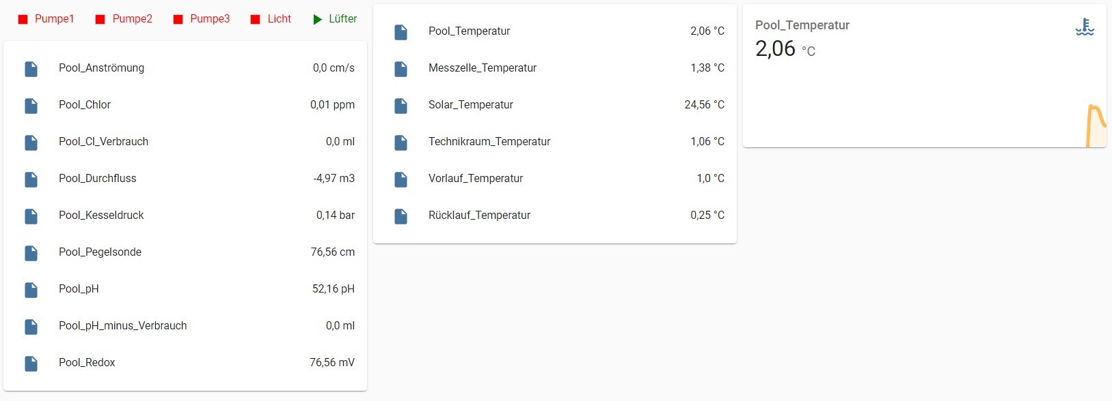
Task: Click the Pool_Pegelsonde value 76,56 cm
Action: tap(333, 252)
